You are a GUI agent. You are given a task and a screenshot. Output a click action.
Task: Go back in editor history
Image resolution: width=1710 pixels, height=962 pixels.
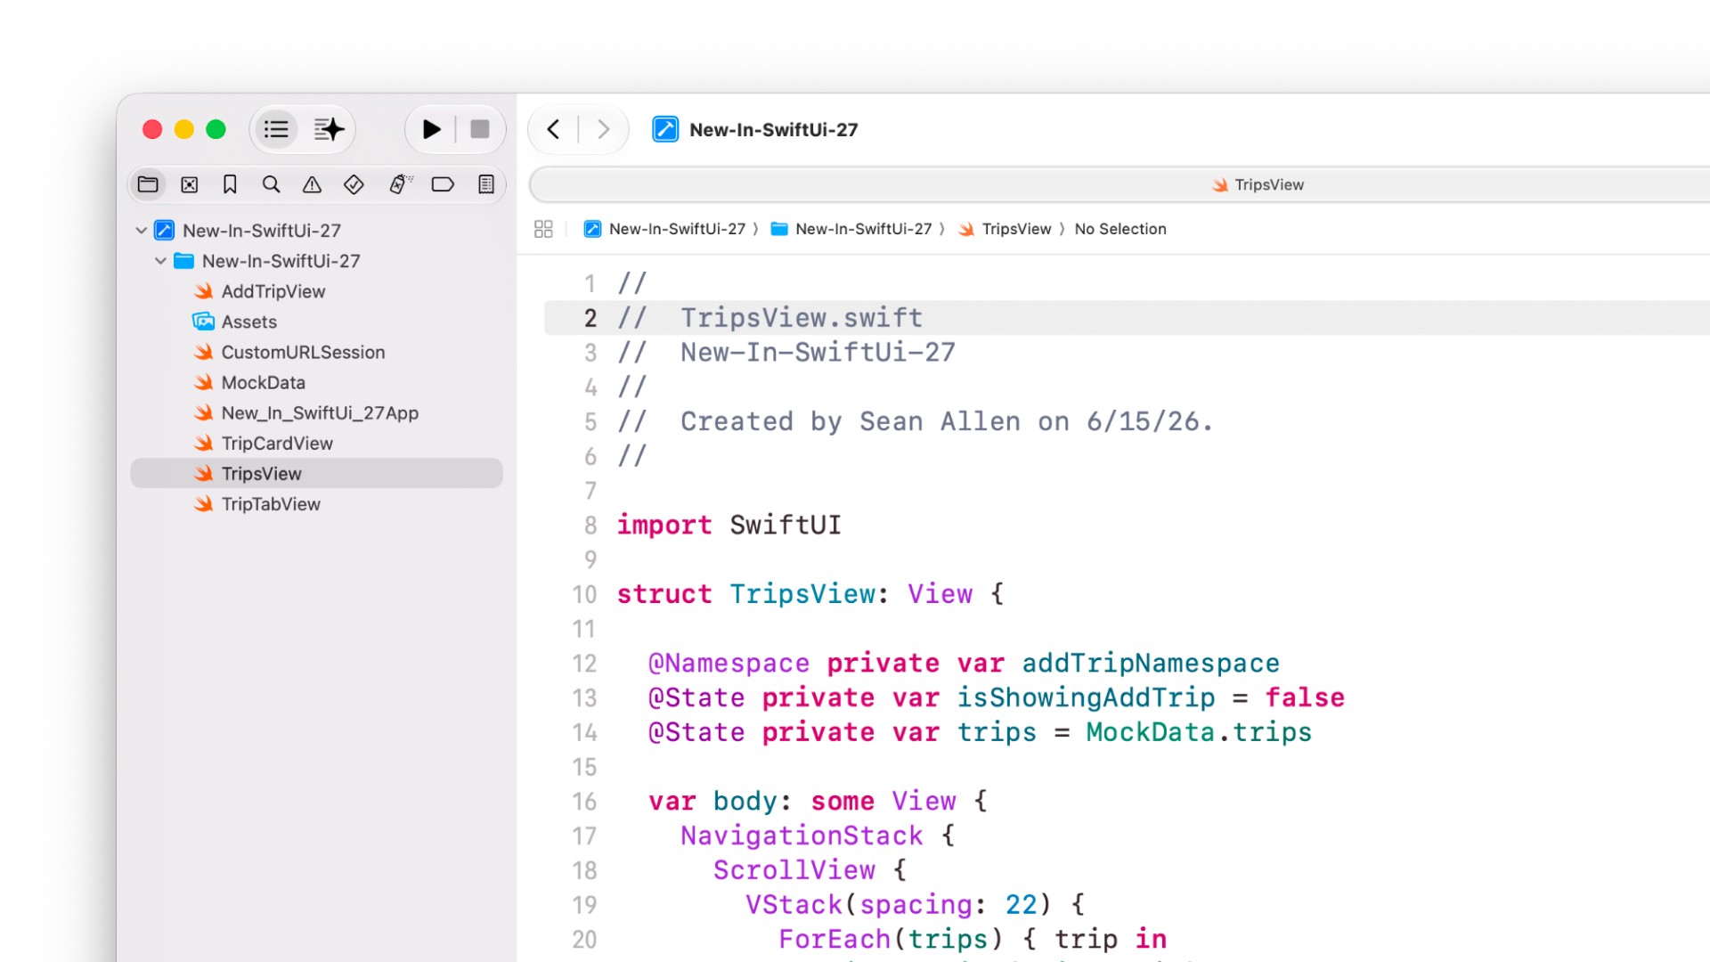tap(553, 130)
